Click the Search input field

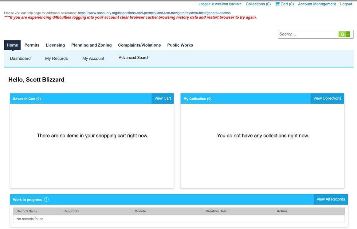307,34
